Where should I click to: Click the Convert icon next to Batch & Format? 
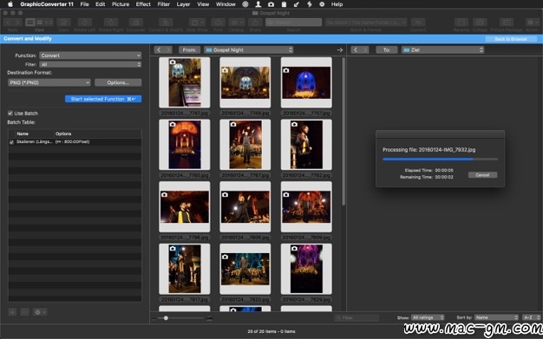(x=418, y=23)
